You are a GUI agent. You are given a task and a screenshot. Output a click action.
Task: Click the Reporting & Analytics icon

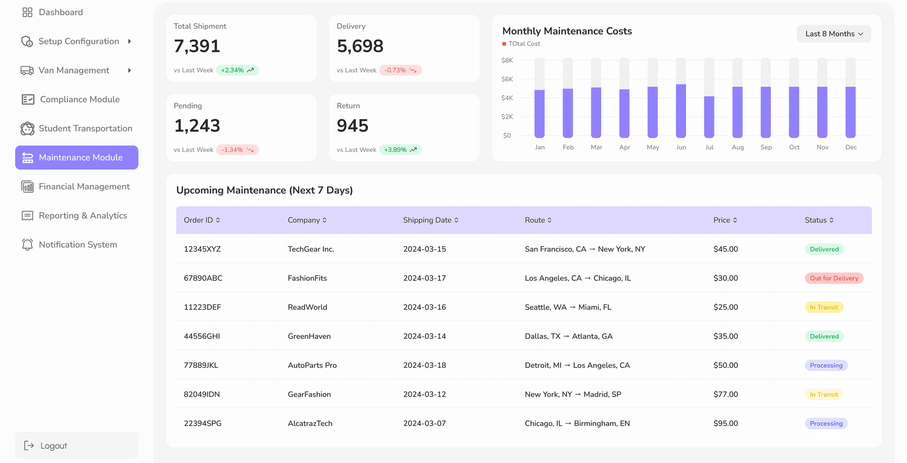point(27,216)
